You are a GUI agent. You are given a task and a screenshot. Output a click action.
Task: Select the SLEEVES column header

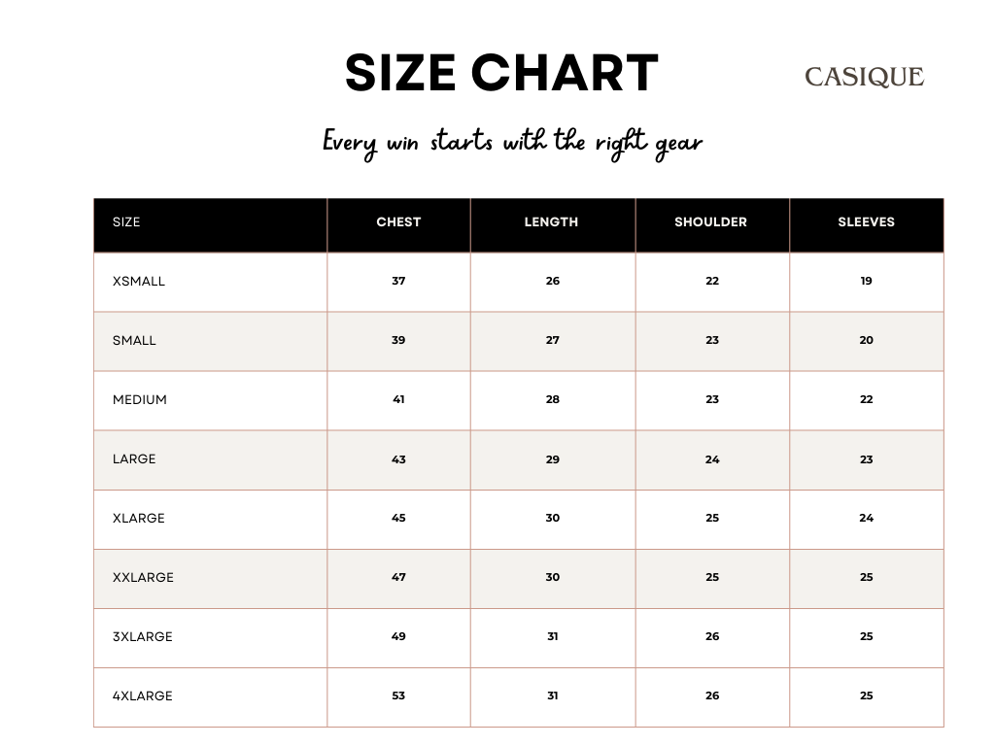(x=866, y=222)
